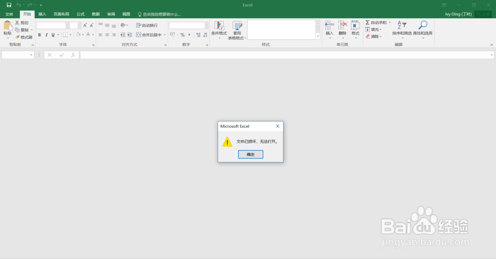Click the 插入 cells button
Screen dimensions: 496x259
329,30
